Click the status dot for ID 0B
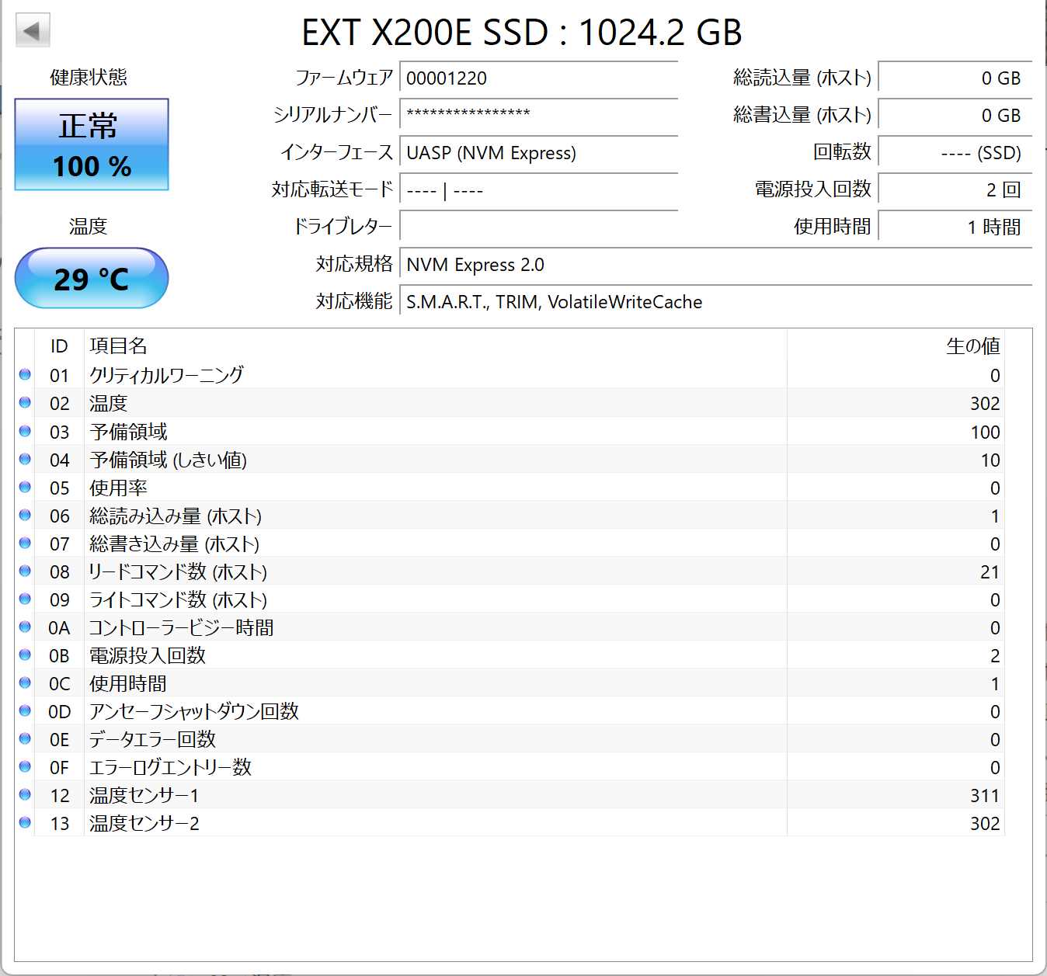This screenshot has height=976, width=1047. pyautogui.click(x=25, y=655)
